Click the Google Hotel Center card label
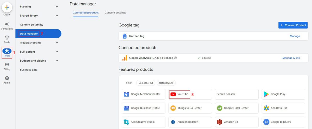Screen dimensions: 312x129 pos(236,108)
